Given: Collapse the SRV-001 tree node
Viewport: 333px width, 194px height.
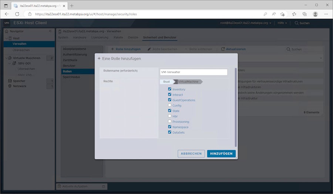Looking at the screenshot, I should point(10,63).
